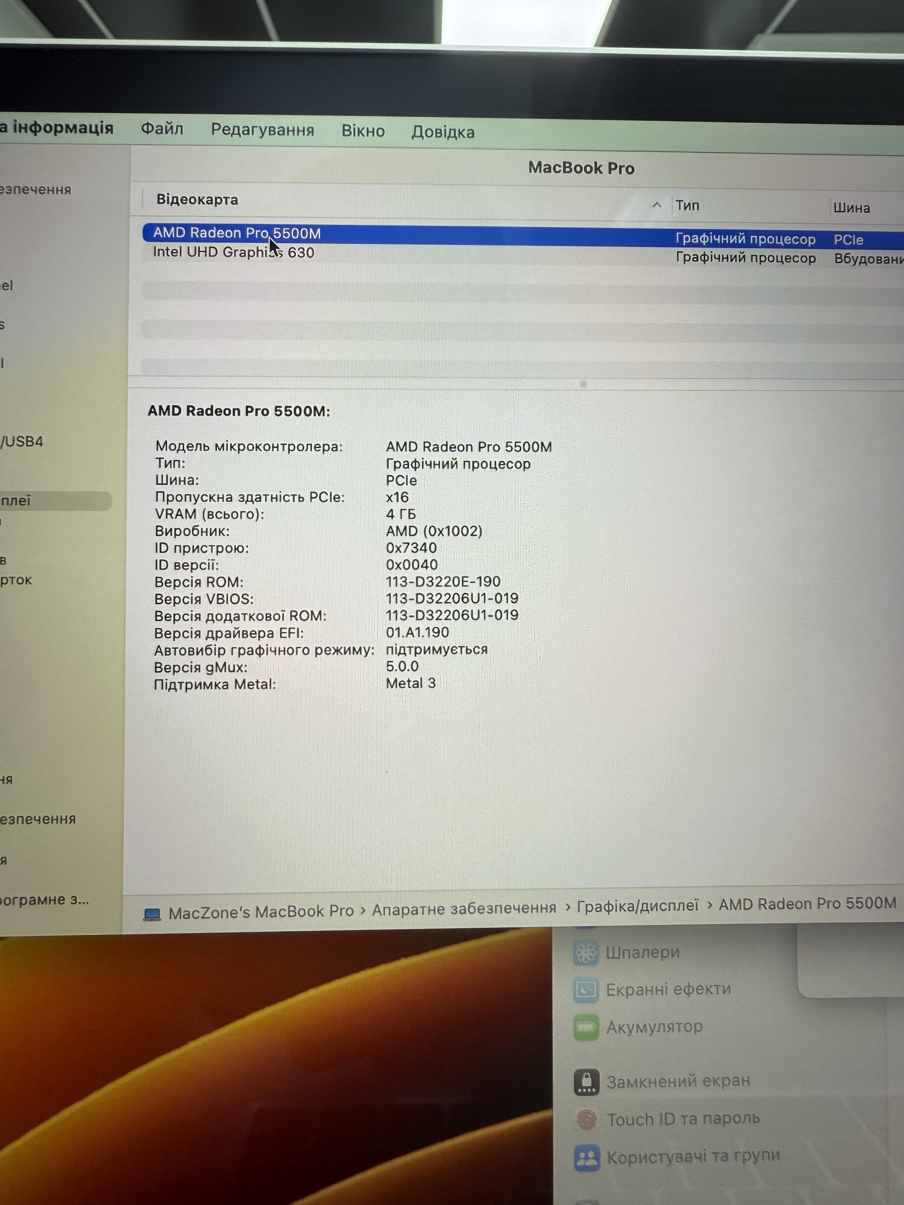Open Екранні ефекти in System Settings
This screenshot has height=1205, width=904.
[668, 989]
